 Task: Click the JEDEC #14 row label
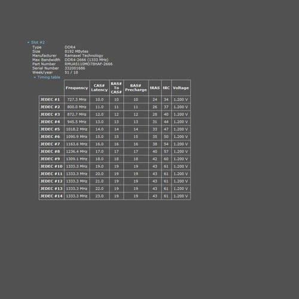coord(51,196)
